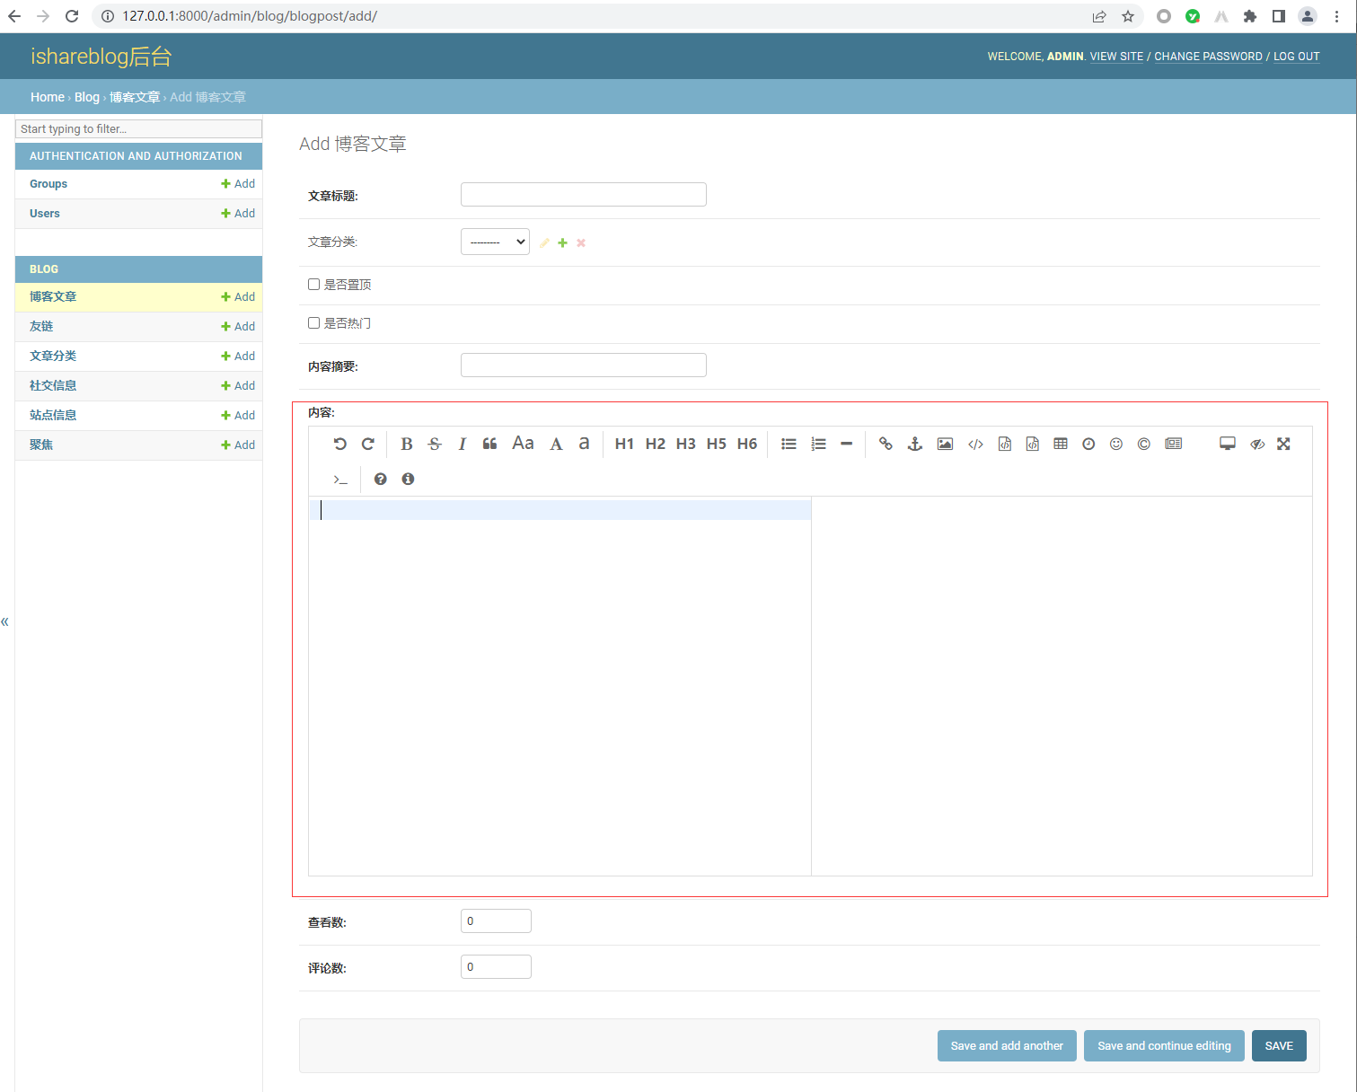Click the strikethrough icon

tap(435, 444)
